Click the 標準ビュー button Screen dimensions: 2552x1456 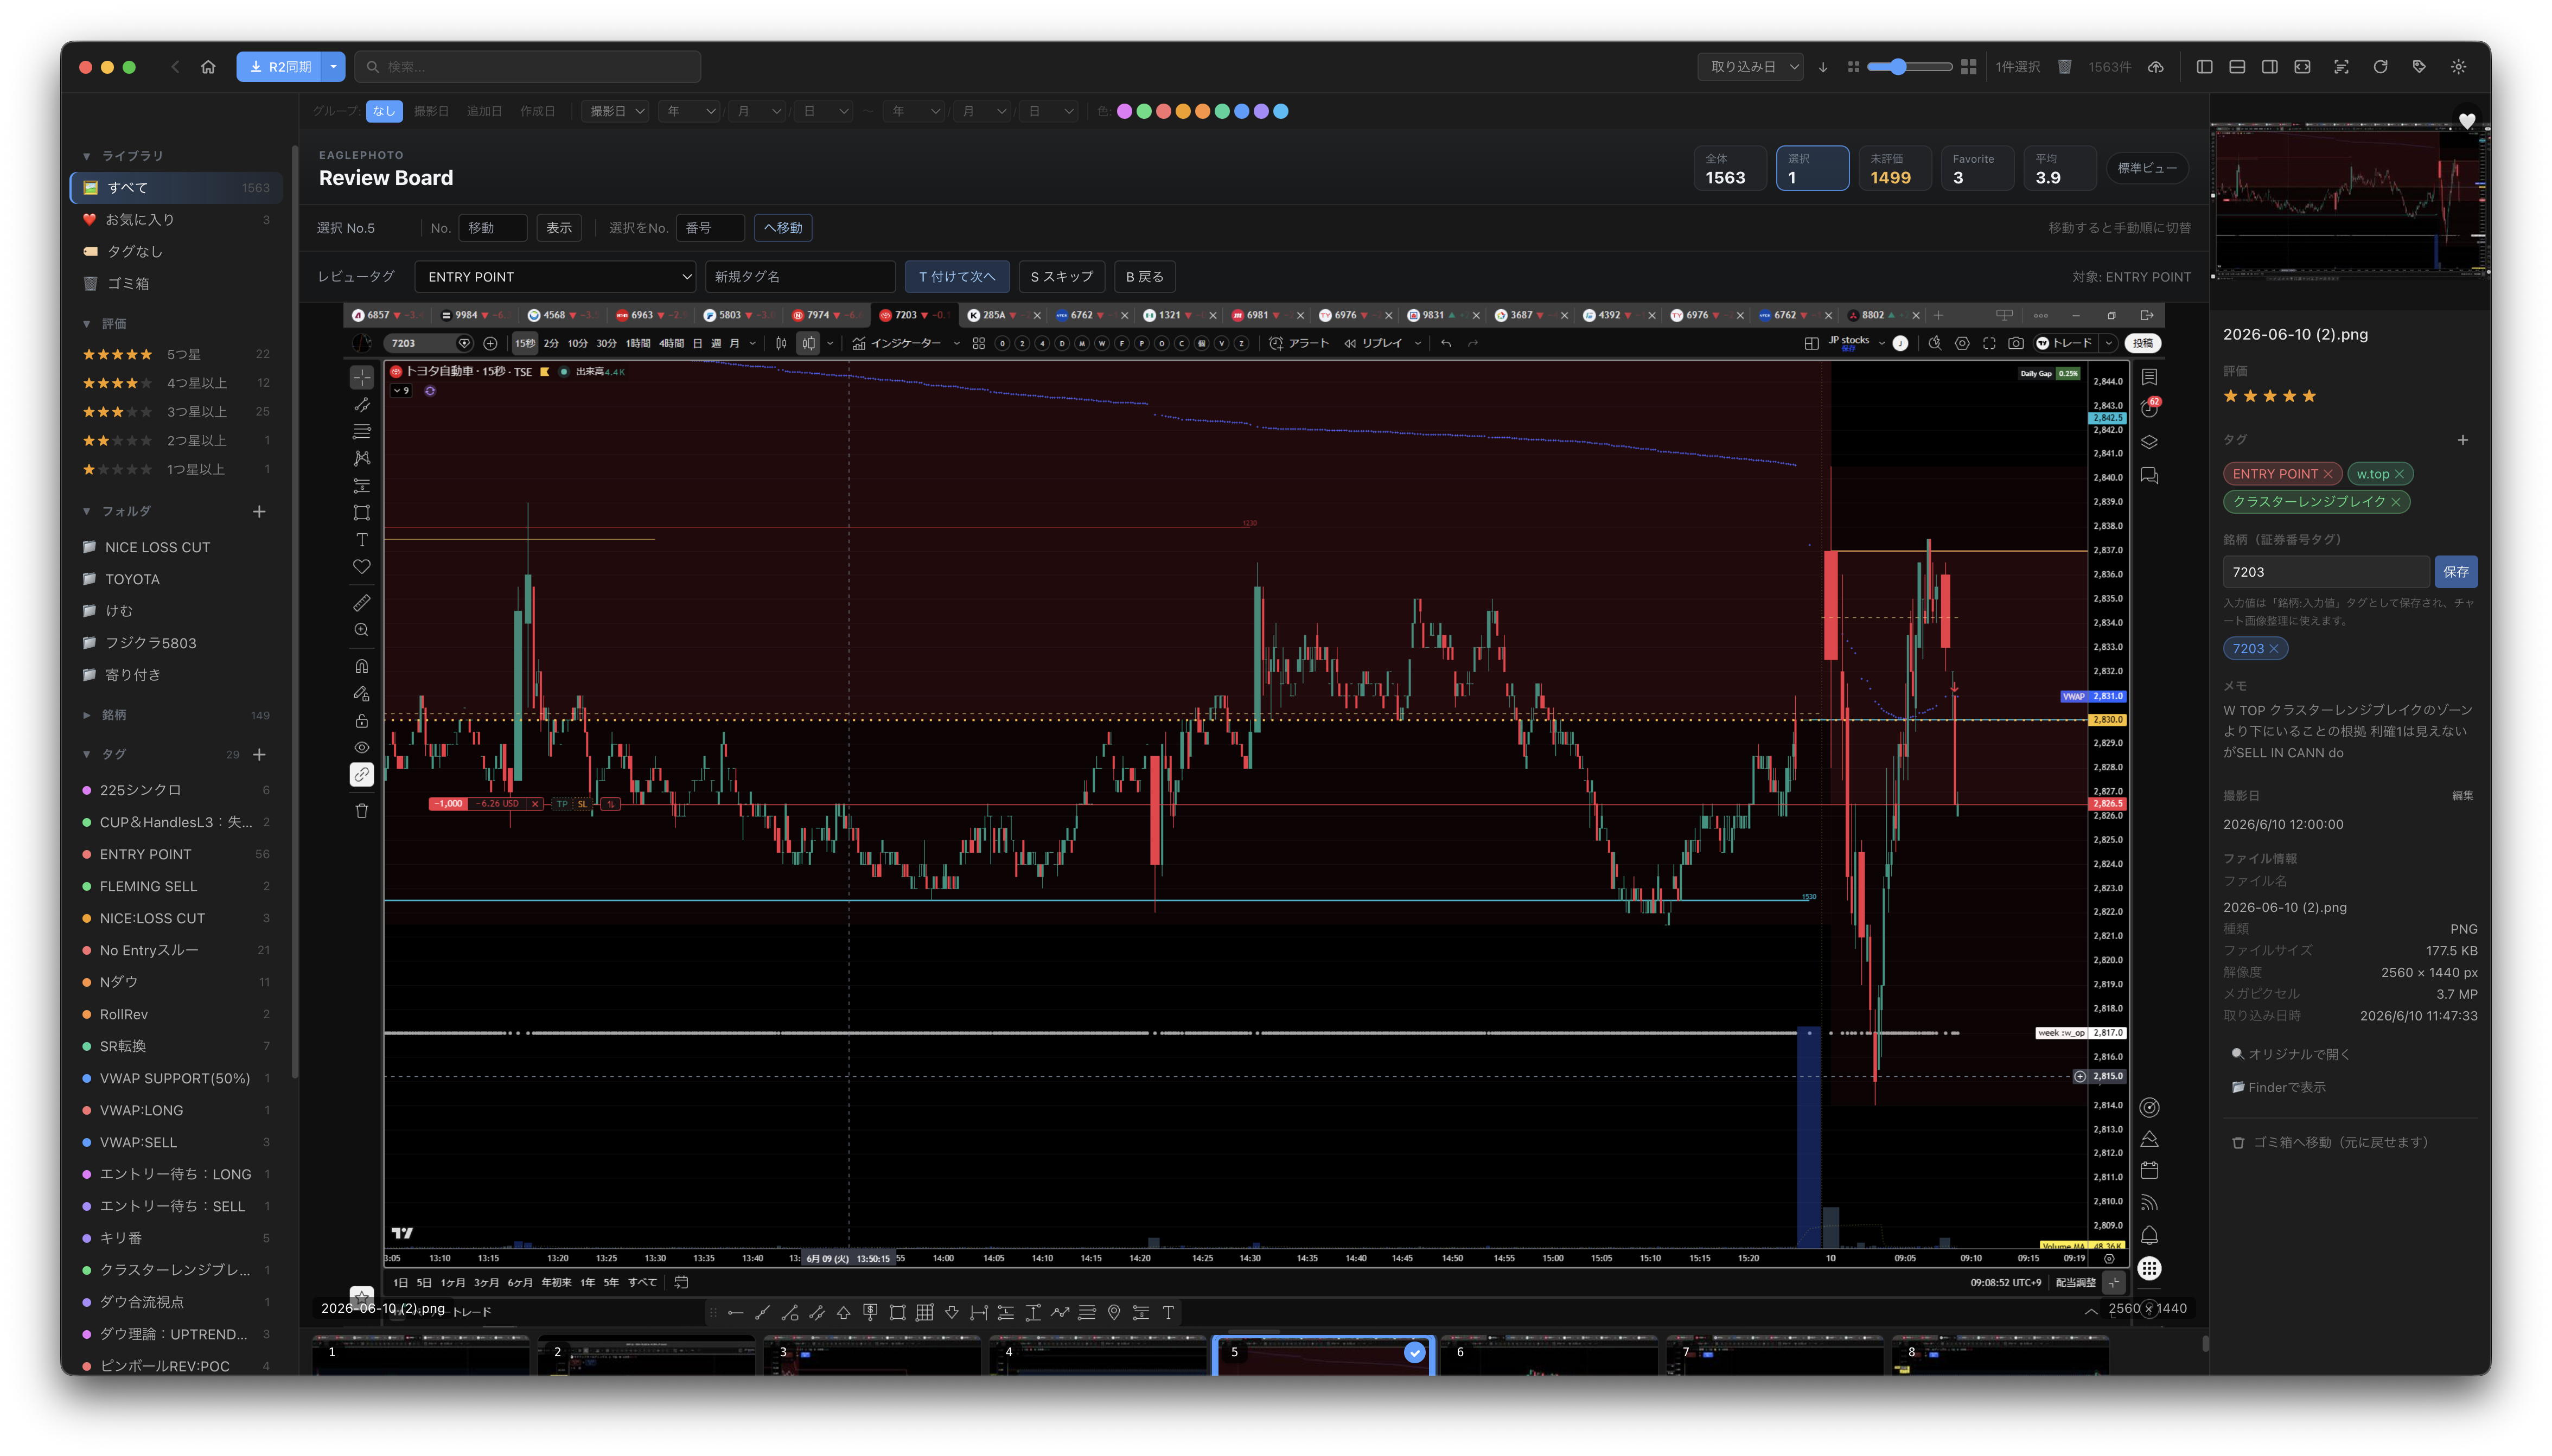[x=2147, y=168]
